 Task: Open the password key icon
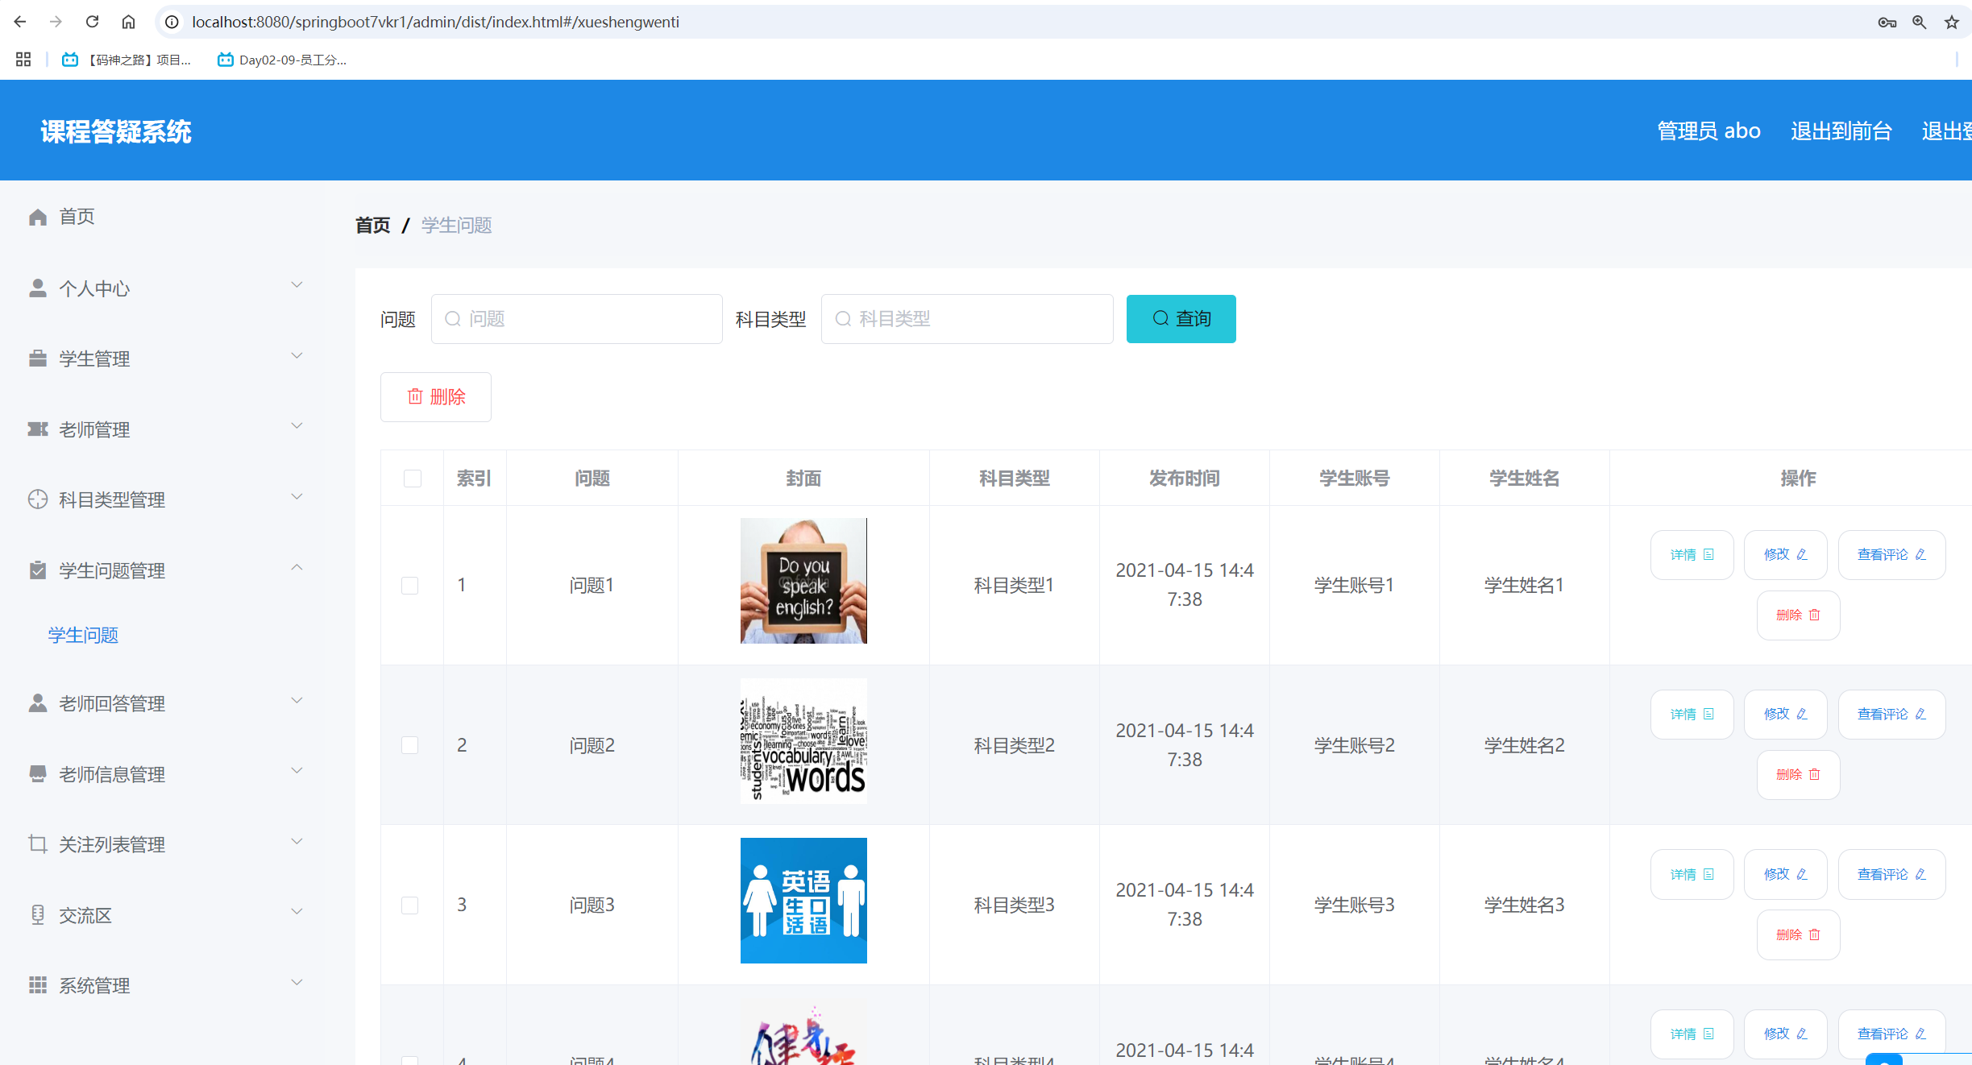1887,23
